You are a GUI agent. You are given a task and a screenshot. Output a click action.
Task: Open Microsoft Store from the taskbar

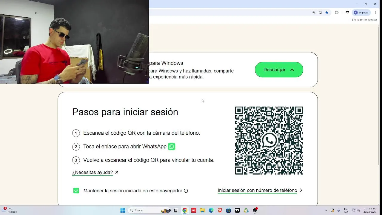click(x=228, y=210)
